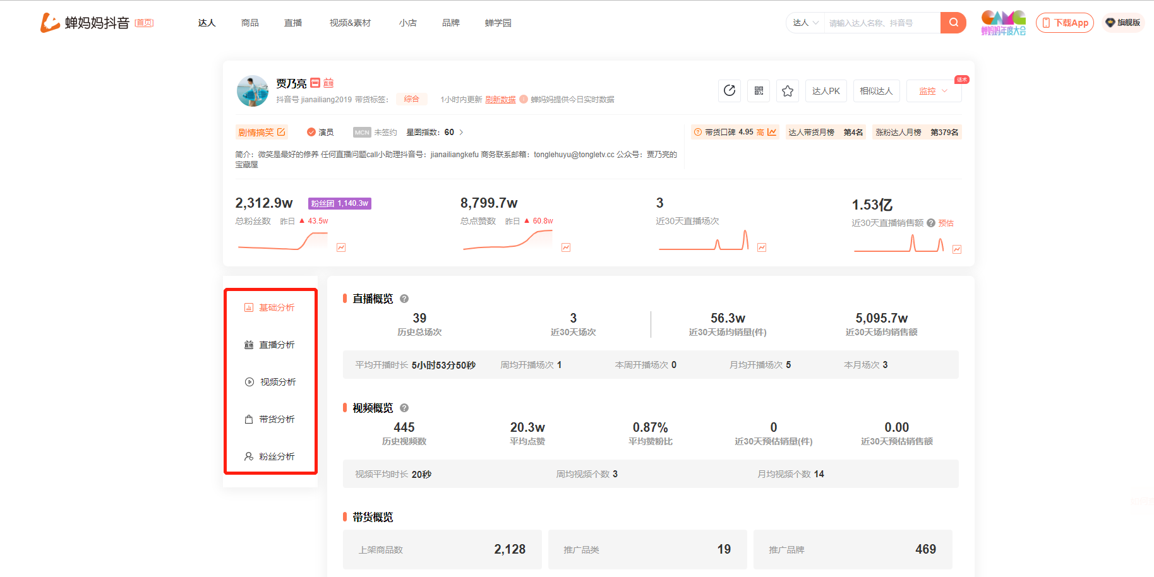The image size is (1154, 577).
Task: Expand the 监控 dropdown
Action: (934, 91)
